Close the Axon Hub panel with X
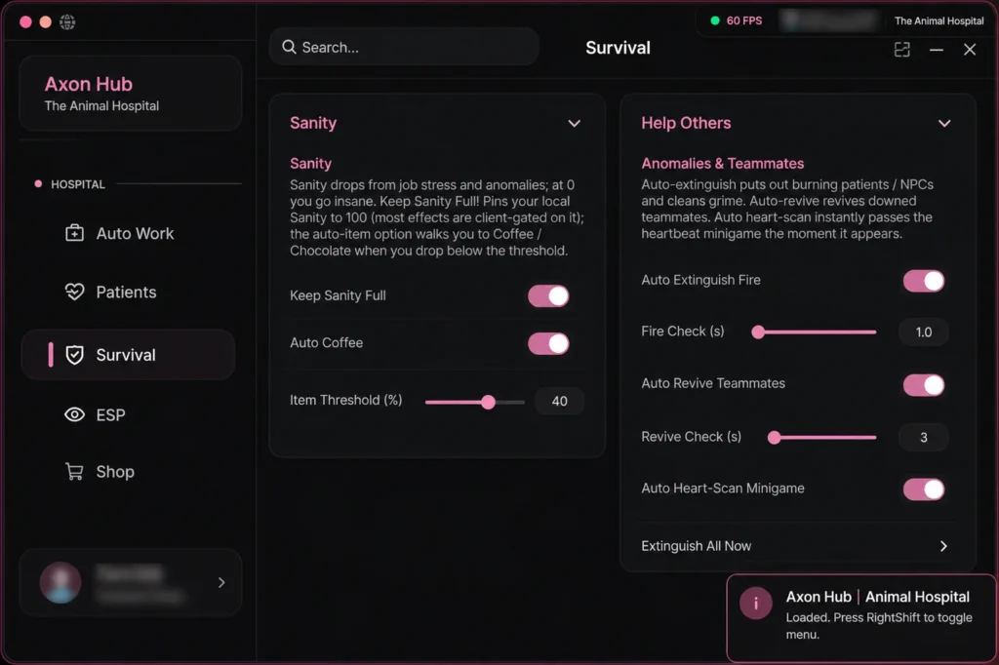Viewport: 999px width, 665px height. pos(969,50)
